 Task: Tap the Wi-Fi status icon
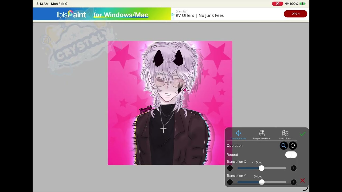287,4
